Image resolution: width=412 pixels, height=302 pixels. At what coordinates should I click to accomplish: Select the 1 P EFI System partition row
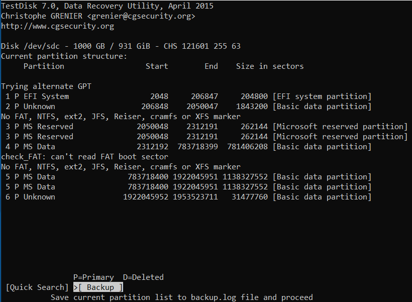click(x=188, y=96)
